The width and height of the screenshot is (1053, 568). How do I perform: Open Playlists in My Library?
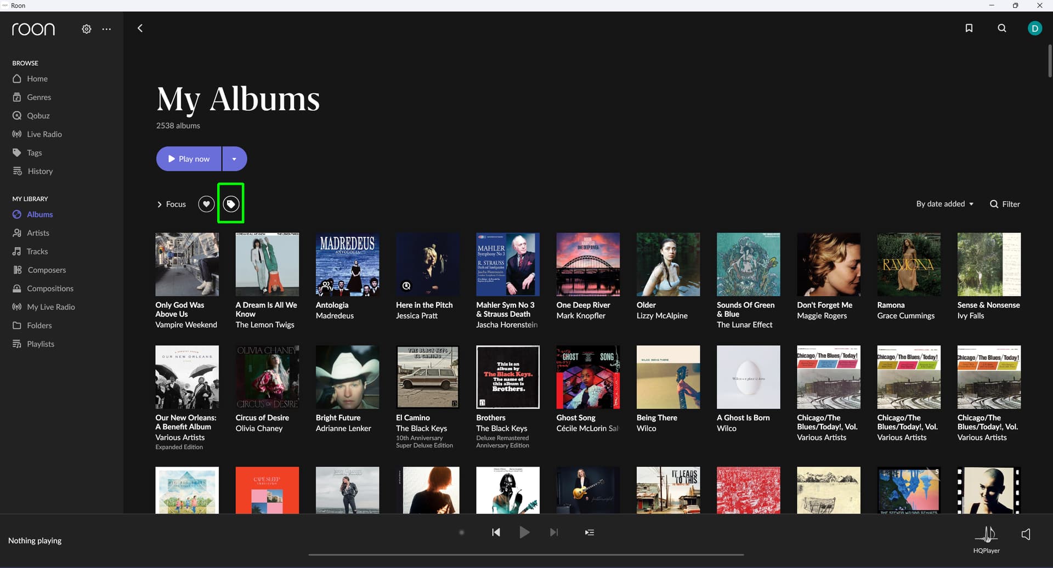coord(33,344)
